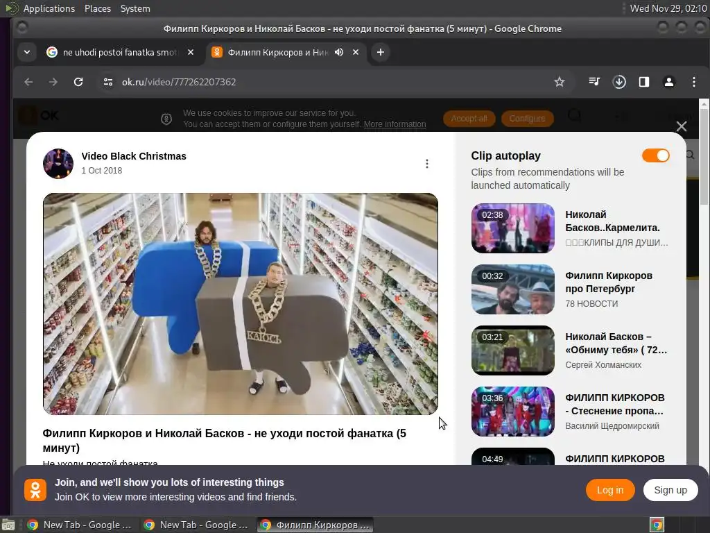Click the OK logo in site header

click(40, 116)
